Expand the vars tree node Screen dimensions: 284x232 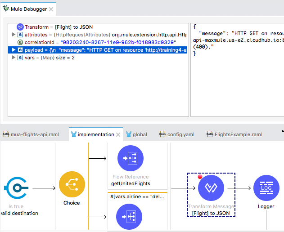click(x=14, y=58)
